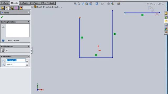This screenshot has width=168, height=94.
Task: Click the Part2 assembly icon
Action: pos(35,7)
